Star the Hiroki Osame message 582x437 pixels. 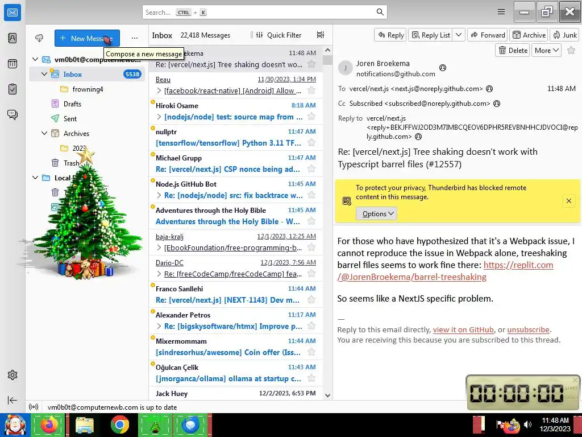(x=311, y=117)
